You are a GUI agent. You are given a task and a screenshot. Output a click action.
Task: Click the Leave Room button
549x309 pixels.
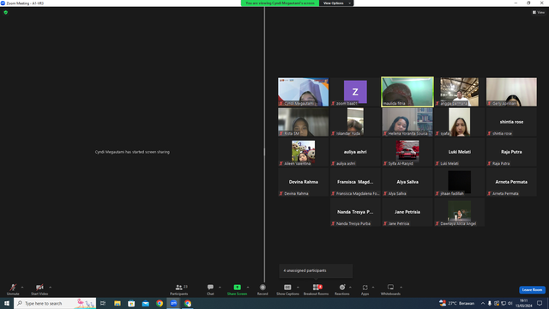[x=532, y=290]
